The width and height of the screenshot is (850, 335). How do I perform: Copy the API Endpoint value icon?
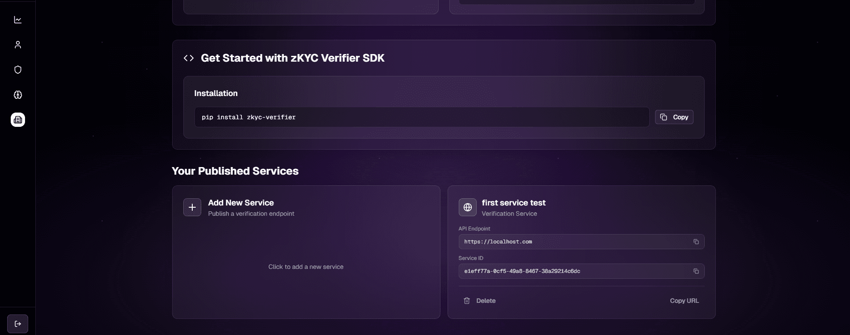696,242
